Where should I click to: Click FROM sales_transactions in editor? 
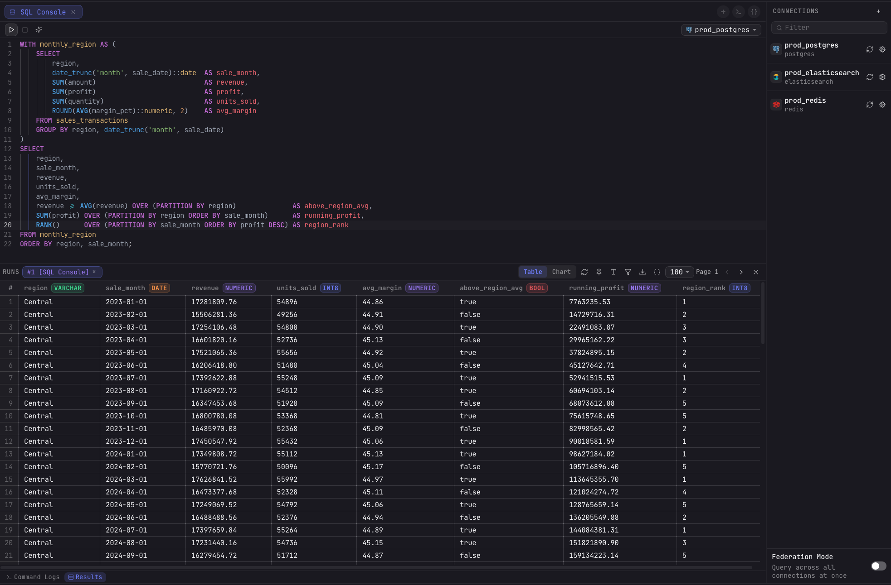click(82, 120)
